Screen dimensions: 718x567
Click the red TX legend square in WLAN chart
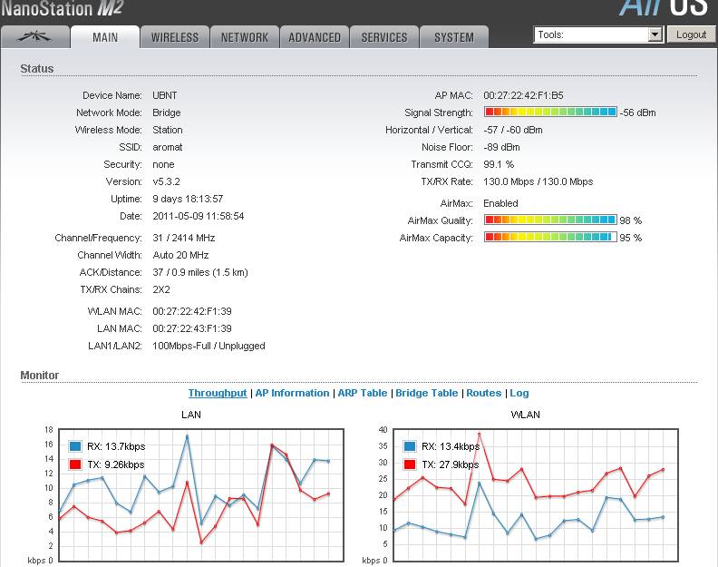409,464
